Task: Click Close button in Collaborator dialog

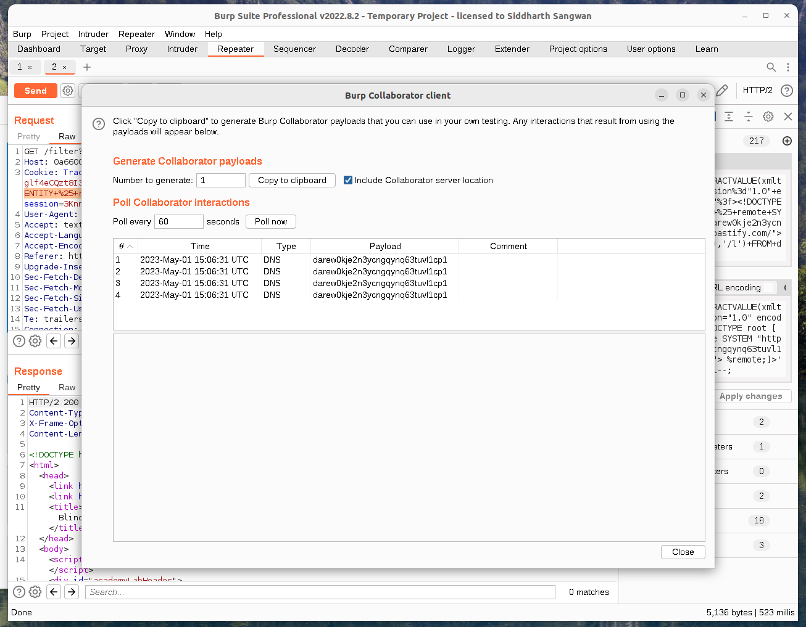Action: pyautogui.click(x=683, y=552)
